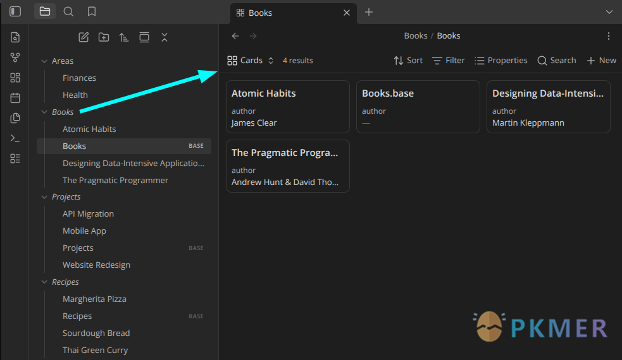This screenshot has width=622, height=360.
Task: Click author value 'Andrew Hunt & David Tho...'
Action: click(285, 182)
